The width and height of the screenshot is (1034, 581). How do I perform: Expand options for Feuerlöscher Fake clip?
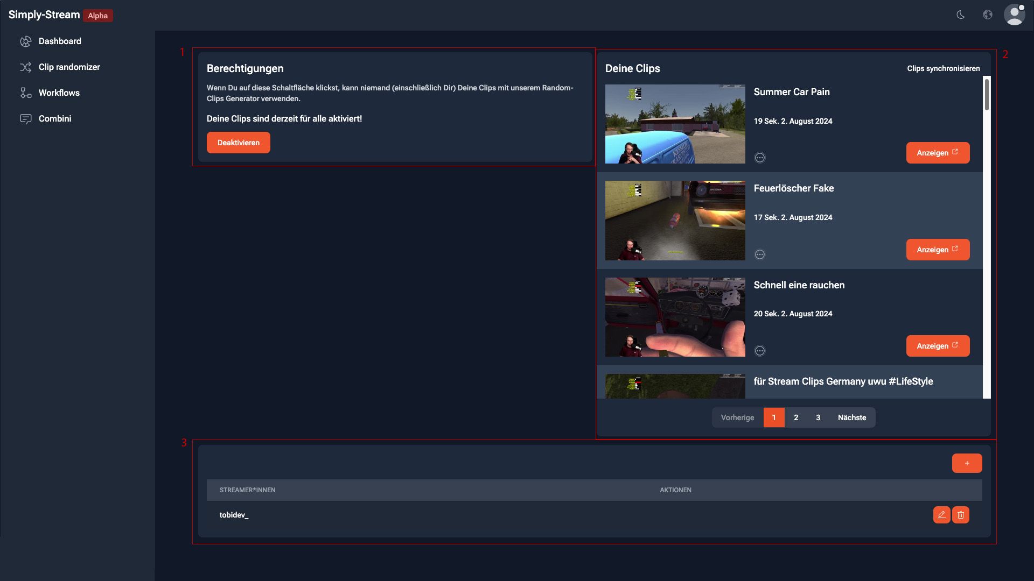tap(759, 253)
